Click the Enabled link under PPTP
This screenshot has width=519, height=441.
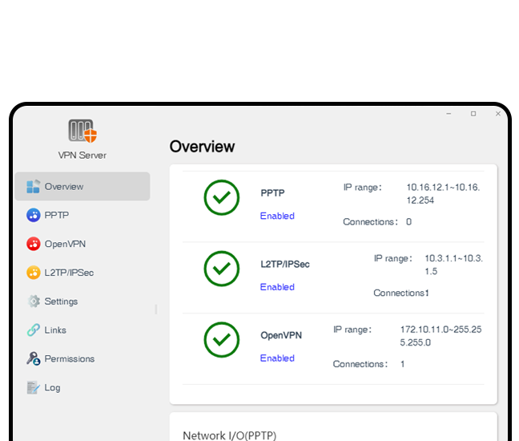277,216
